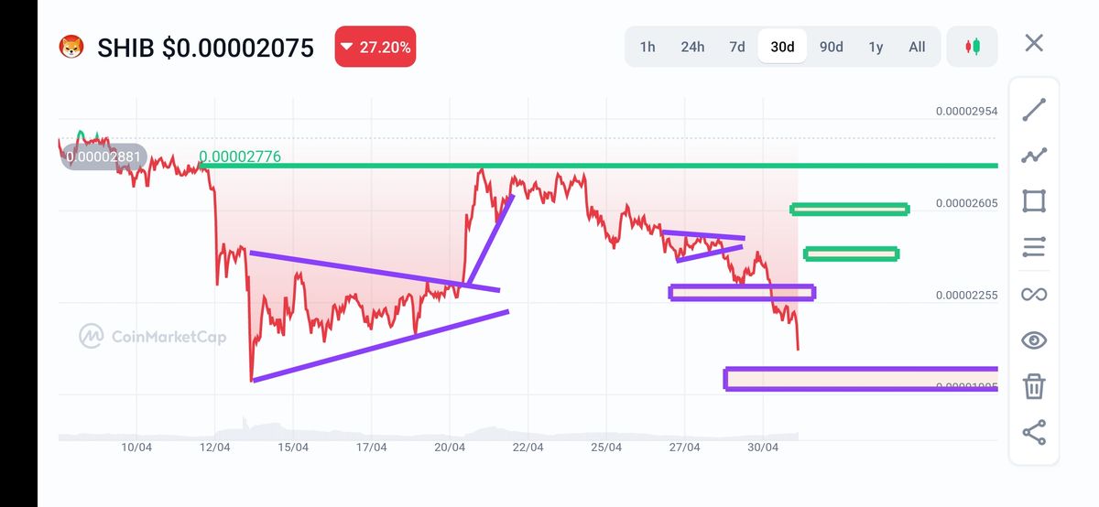Switch to the 24h timeframe
The image size is (1099, 507).
click(x=692, y=47)
